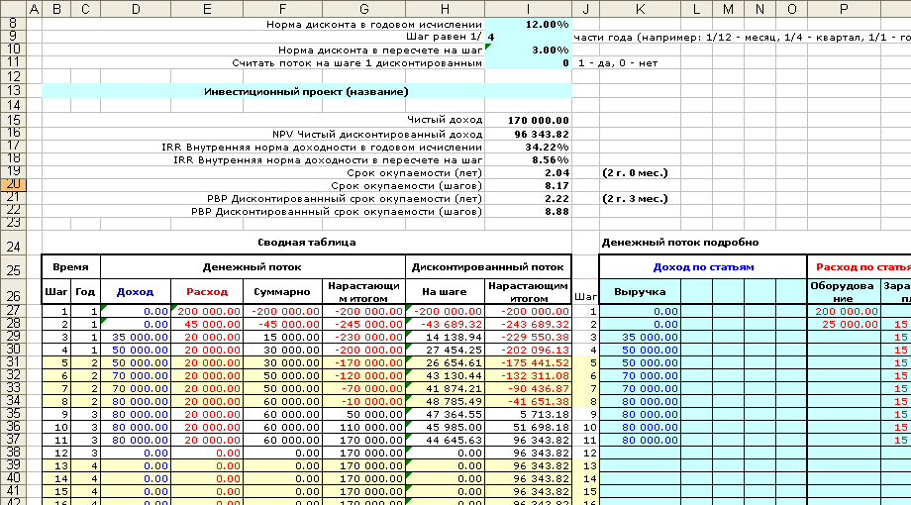The width and height of the screenshot is (911, 505).
Task: Select cell containing -229 550.38
Action: [x=528, y=337]
